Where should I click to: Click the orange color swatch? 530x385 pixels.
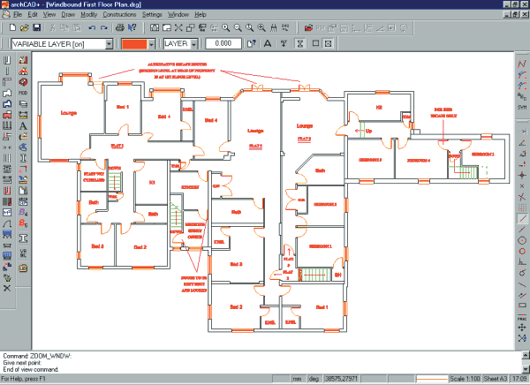(x=134, y=42)
